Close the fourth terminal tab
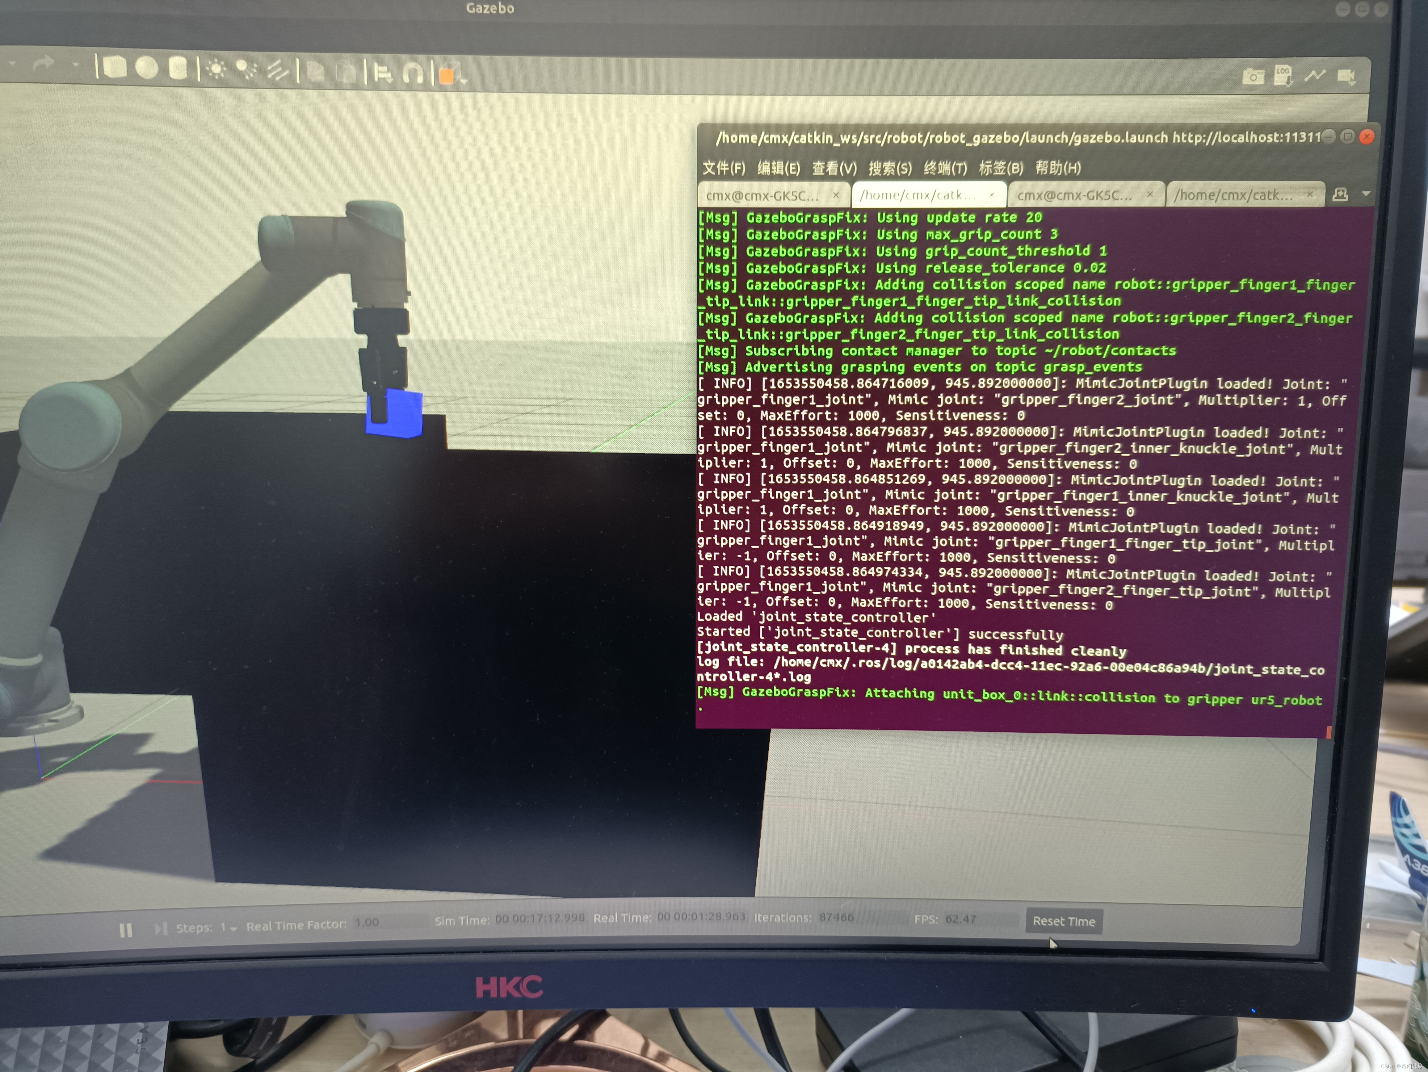The width and height of the screenshot is (1428, 1072). (x=1310, y=194)
